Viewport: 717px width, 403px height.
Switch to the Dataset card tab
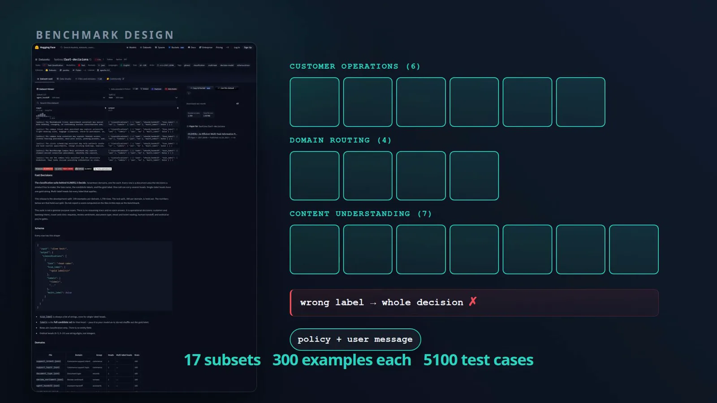pos(45,79)
